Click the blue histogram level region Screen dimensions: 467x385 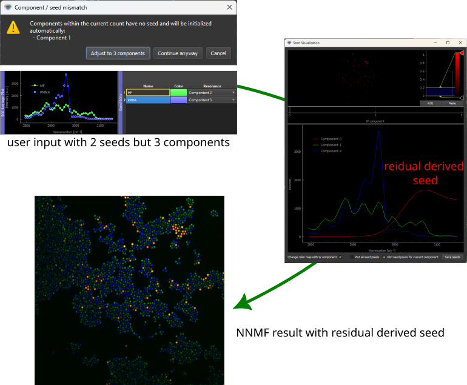[x=440, y=92]
